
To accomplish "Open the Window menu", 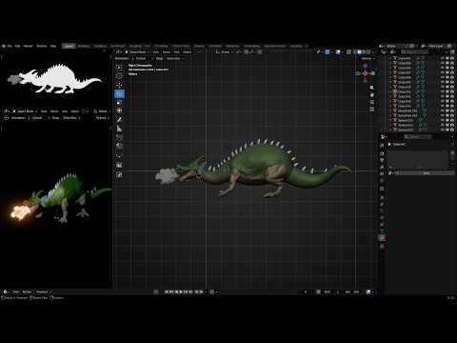I will pyautogui.click(x=42, y=46).
